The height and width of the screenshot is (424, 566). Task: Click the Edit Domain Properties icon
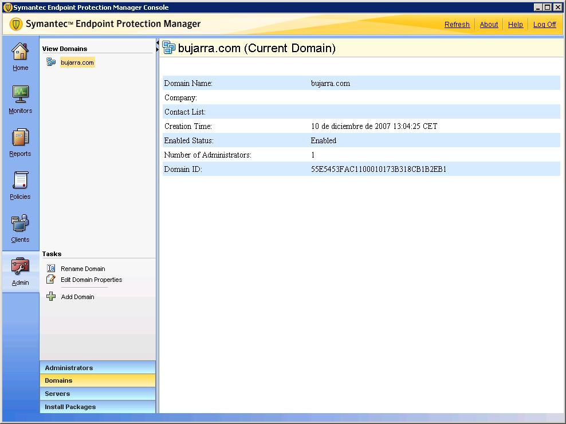click(51, 280)
